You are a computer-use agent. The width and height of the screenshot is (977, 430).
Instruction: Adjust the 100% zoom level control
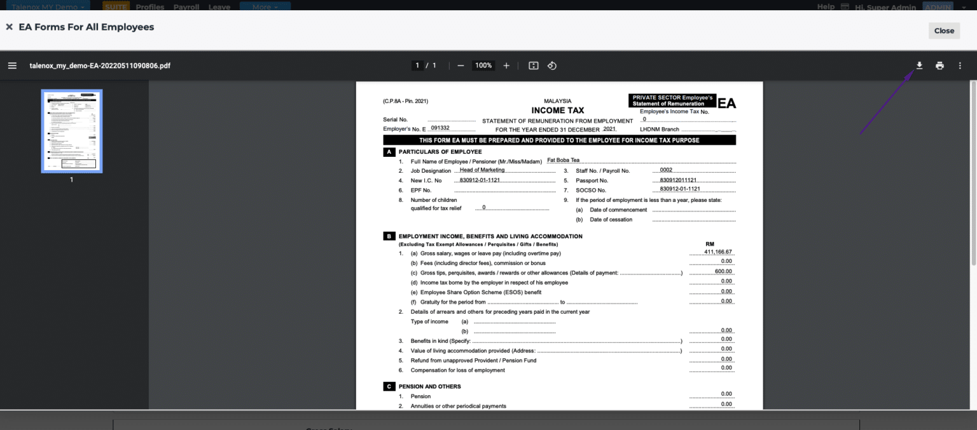pyautogui.click(x=483, y=65)
